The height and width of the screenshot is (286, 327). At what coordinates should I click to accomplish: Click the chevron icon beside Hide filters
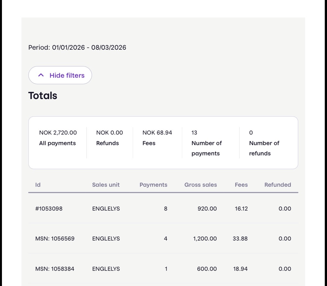tap(41, 75)
